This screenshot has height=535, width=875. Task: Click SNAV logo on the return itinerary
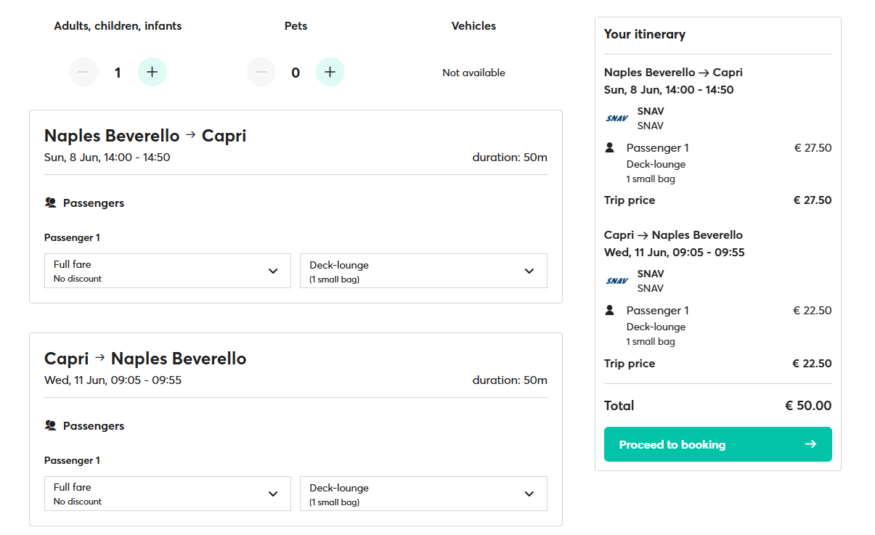[x=616, y=281]
